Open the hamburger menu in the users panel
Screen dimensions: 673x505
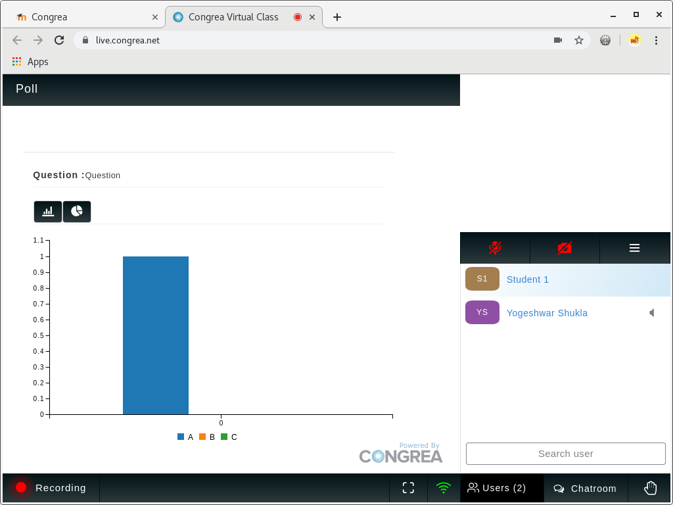coord(634,248)
